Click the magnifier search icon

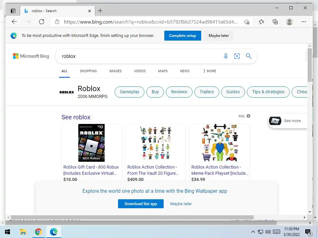(249, 56)
